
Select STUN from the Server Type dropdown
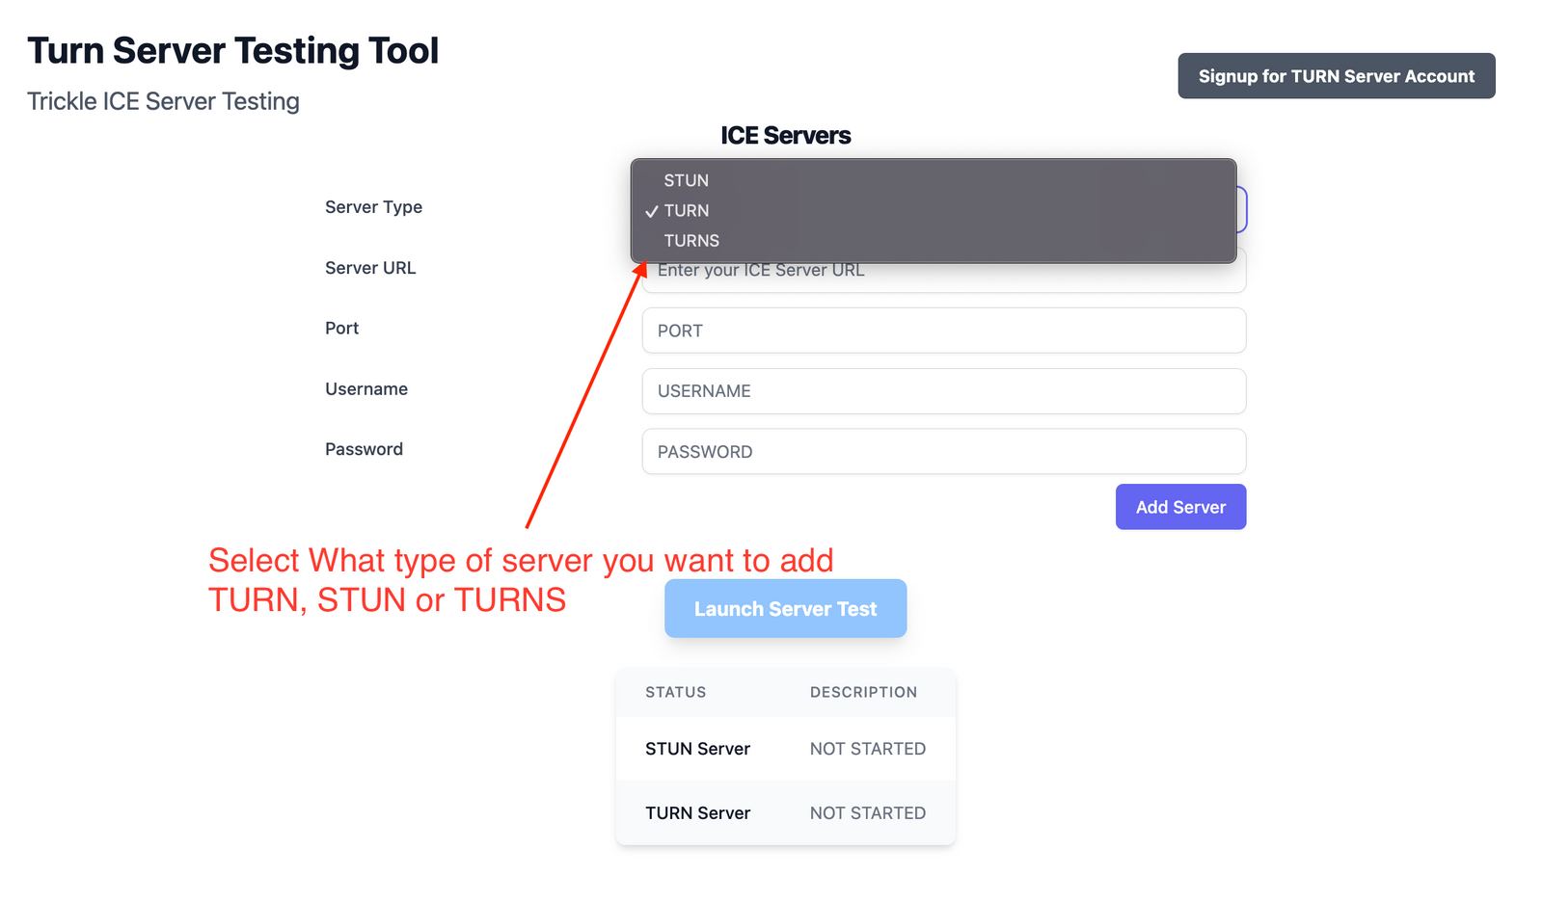tap(686, 180)
